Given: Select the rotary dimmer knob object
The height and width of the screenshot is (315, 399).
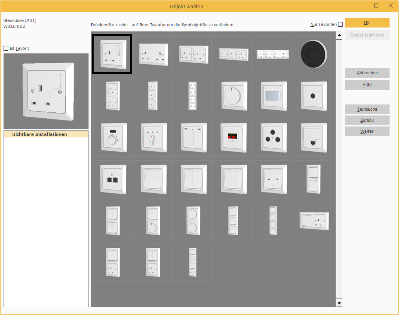Looking at the screenshot, I should point(233,96).
